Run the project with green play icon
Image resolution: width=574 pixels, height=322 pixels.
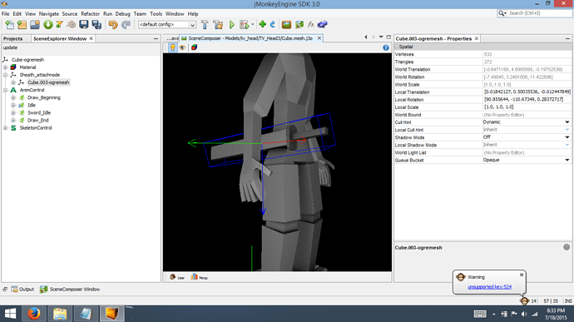coord(232,24)
